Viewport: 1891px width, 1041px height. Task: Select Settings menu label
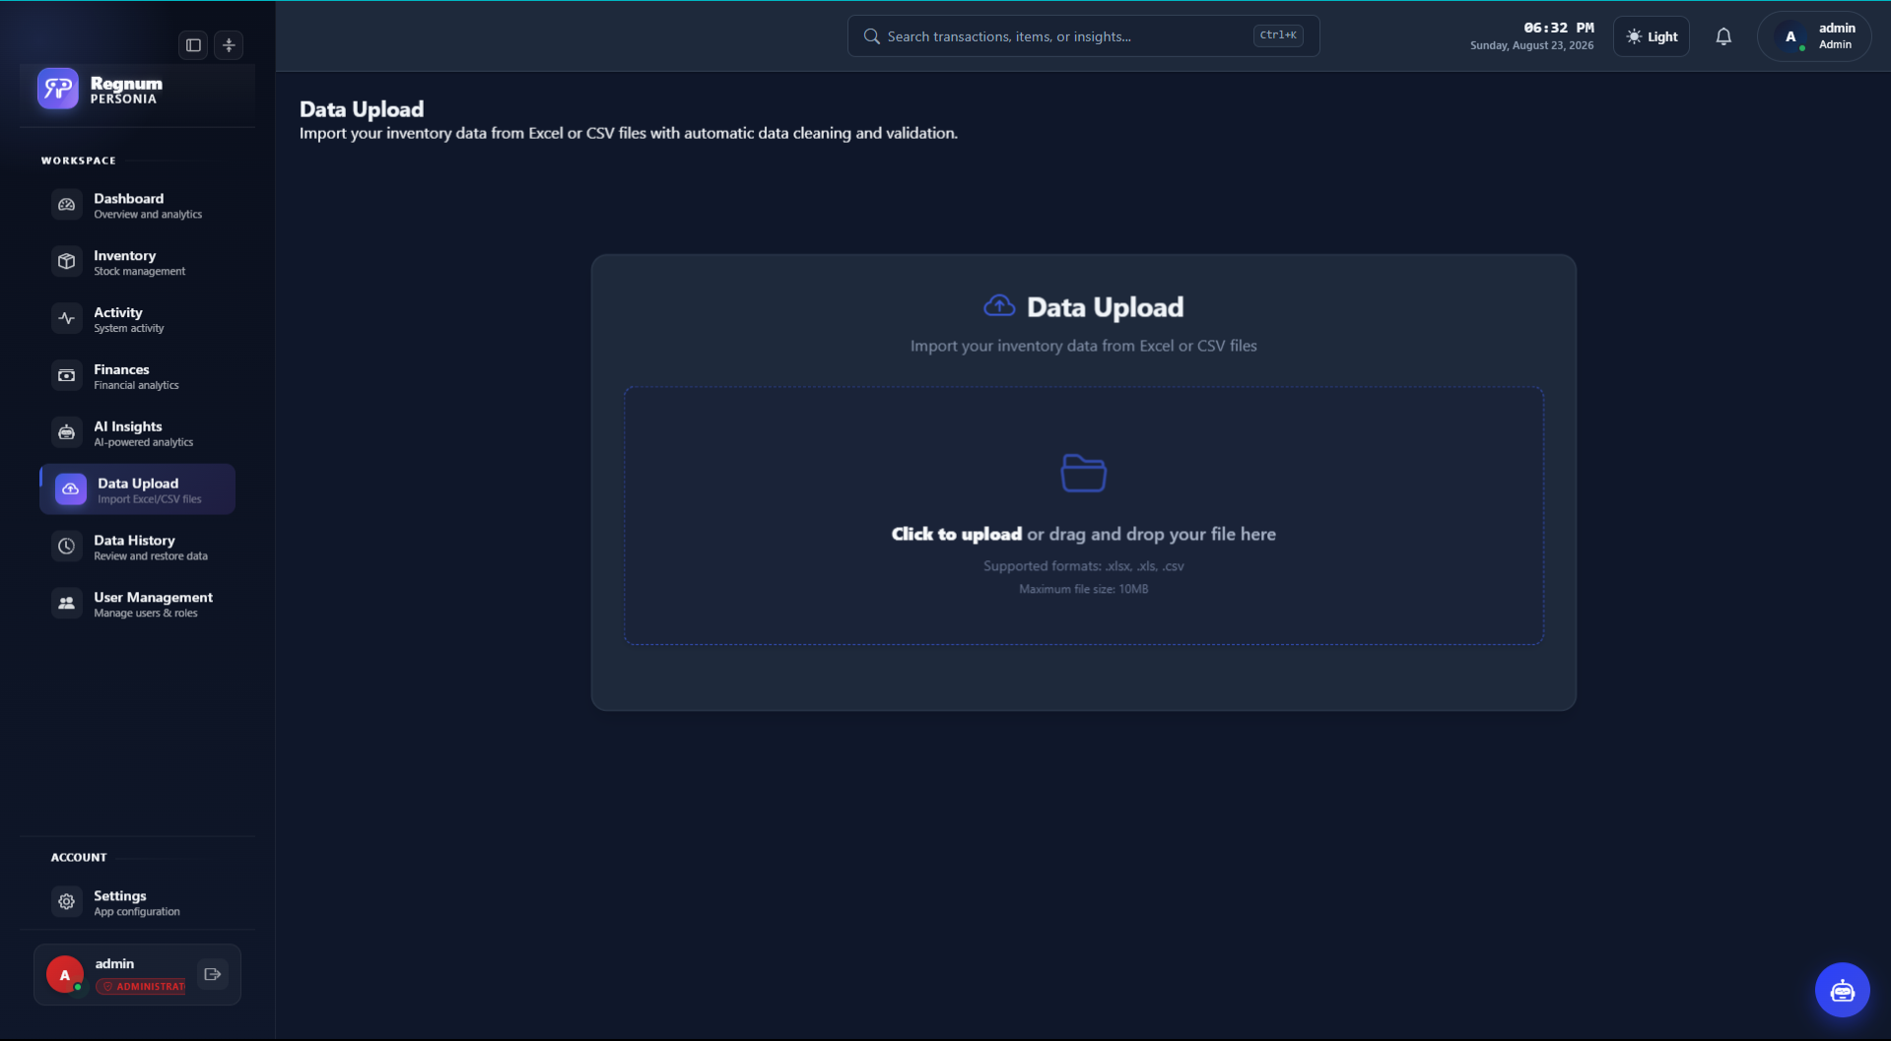tap(120, 896)
